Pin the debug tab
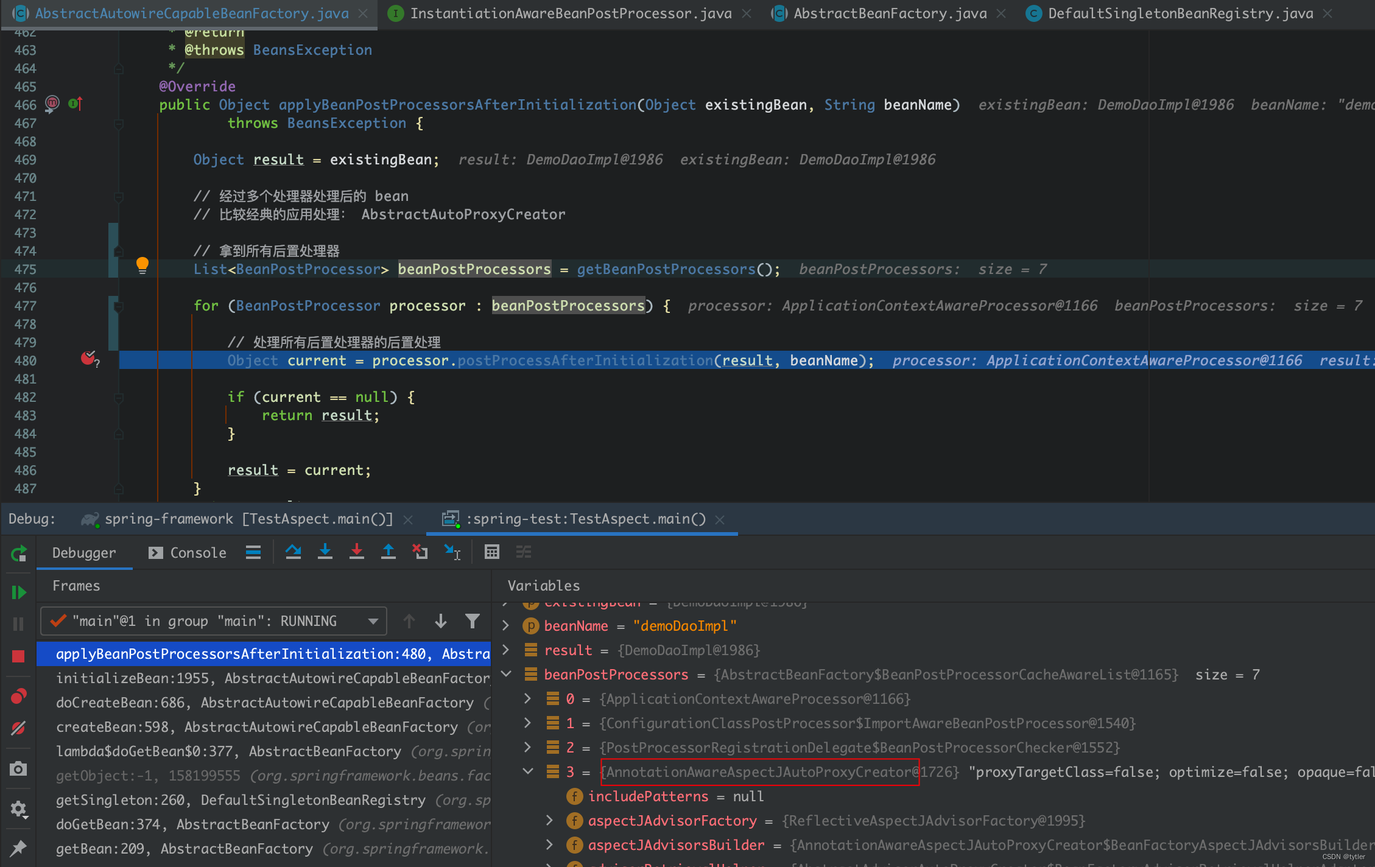 click(x=18, y=848)
